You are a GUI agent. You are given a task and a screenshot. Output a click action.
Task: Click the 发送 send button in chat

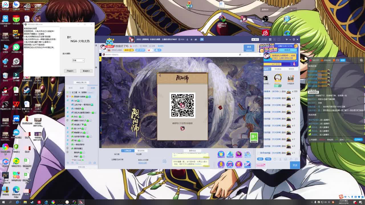295,165
